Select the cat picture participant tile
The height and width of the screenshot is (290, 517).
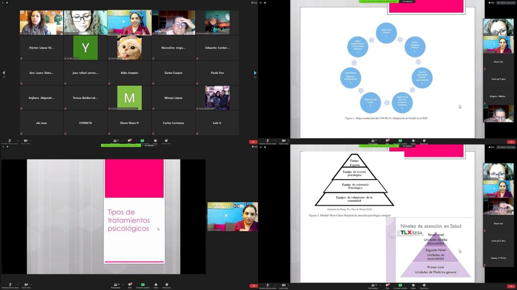pos(129,48)
